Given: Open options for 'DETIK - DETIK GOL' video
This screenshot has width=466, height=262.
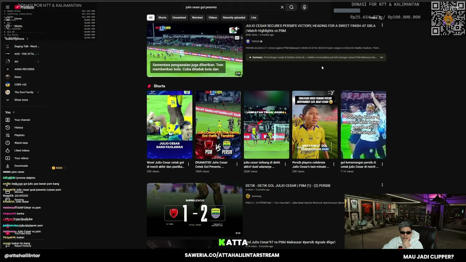Looking at the screenshot, I should [x=382, y=185].
